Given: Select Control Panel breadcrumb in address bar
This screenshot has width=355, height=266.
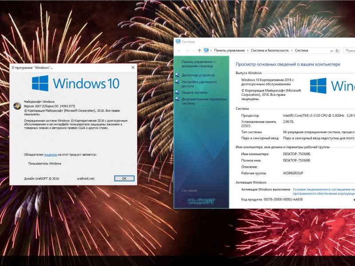Looking at the screenshot, I should click(x=229, y=51).
